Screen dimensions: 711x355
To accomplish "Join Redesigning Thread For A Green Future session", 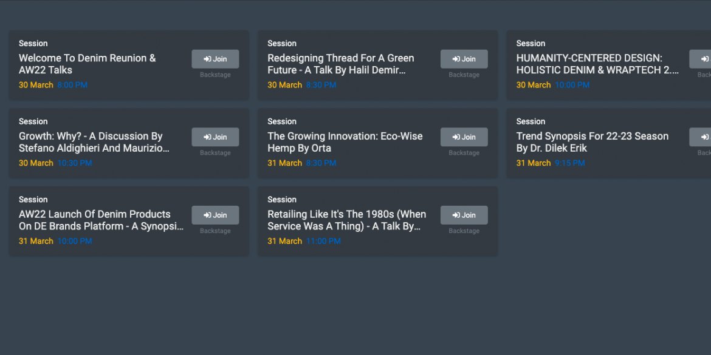I will (x=464, y=59).
